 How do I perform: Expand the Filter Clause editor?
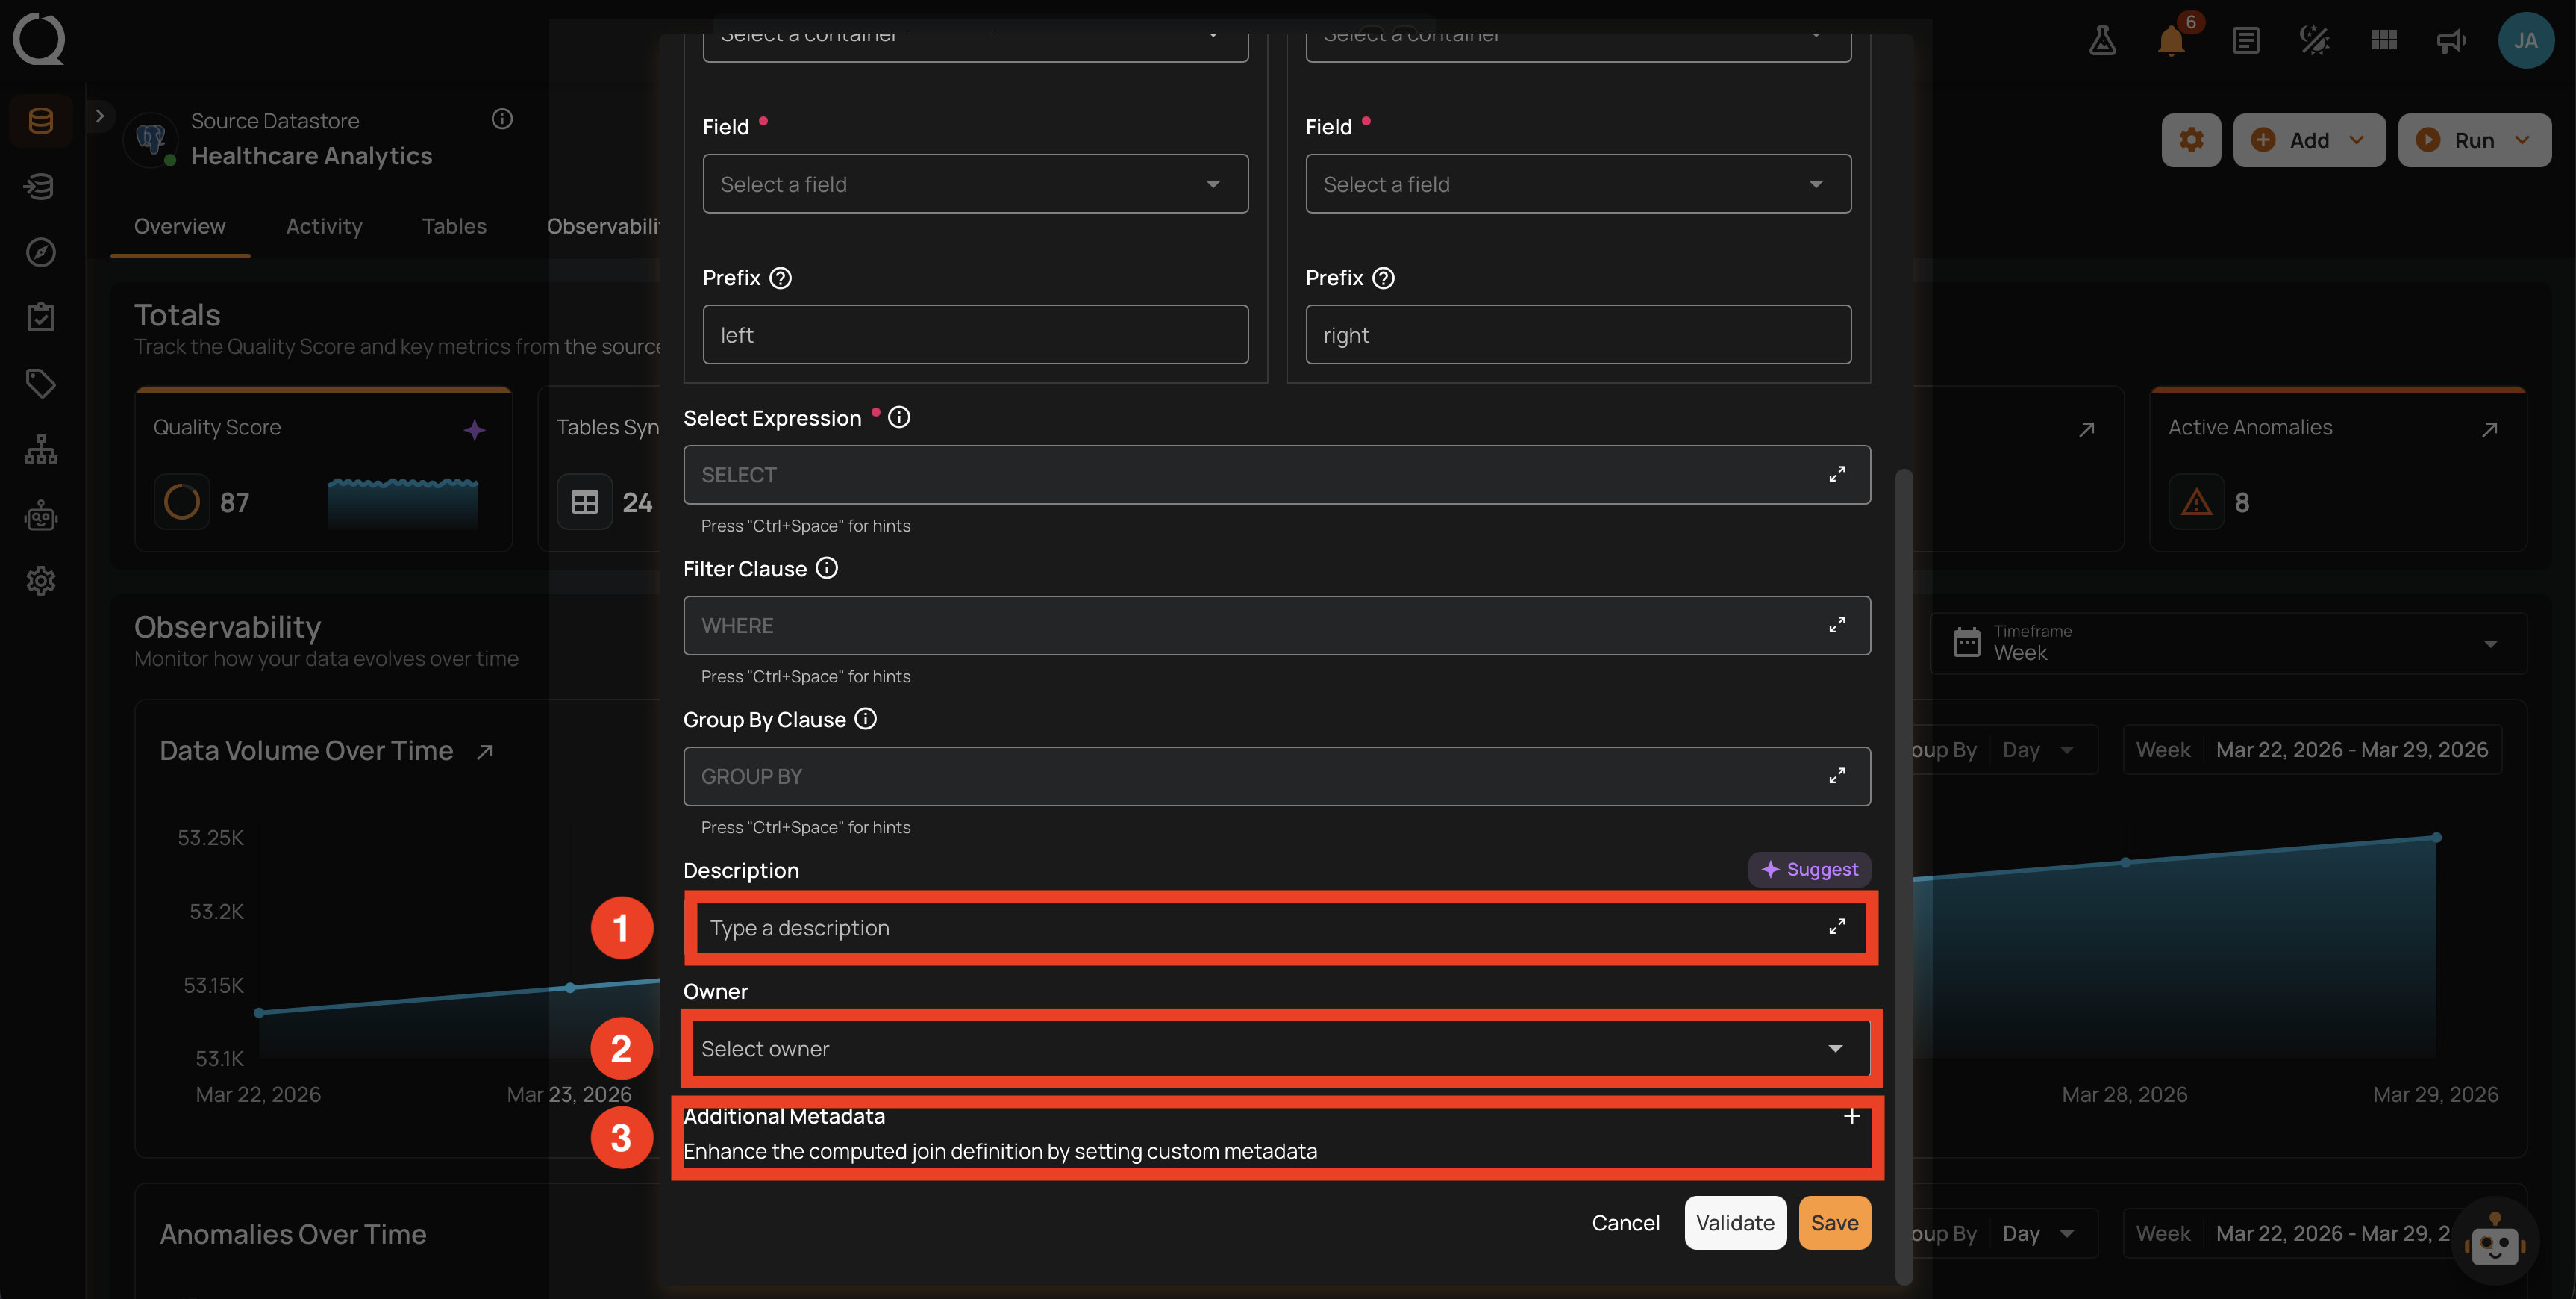coord(1837,626)
